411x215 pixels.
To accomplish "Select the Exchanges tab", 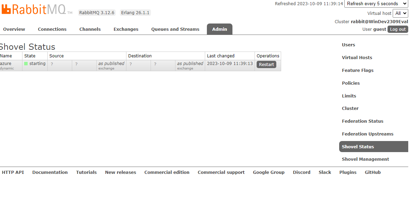I will click(x=126, y=29).
